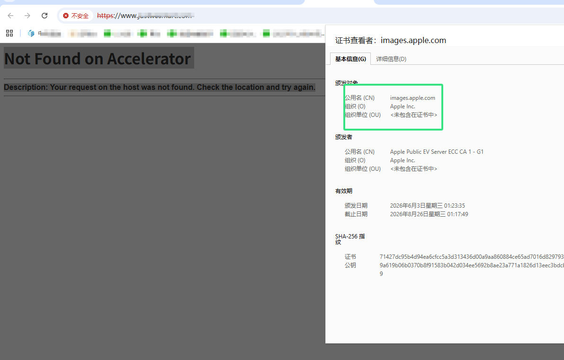Click the 颁发日期 issue date value
This screenshot has height=360, width=564.
[427, 205]
